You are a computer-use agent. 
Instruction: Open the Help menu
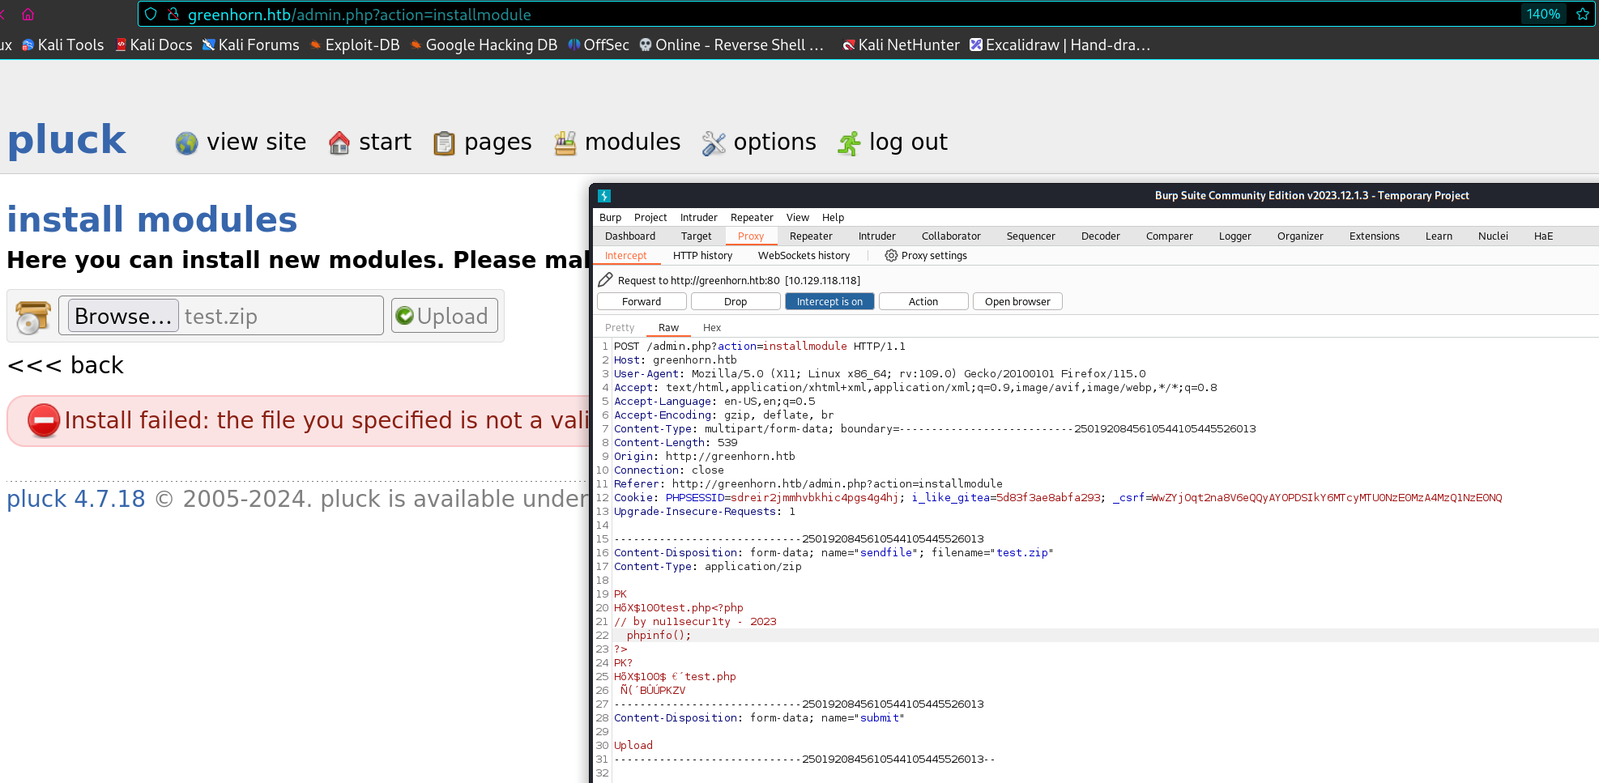833,217
